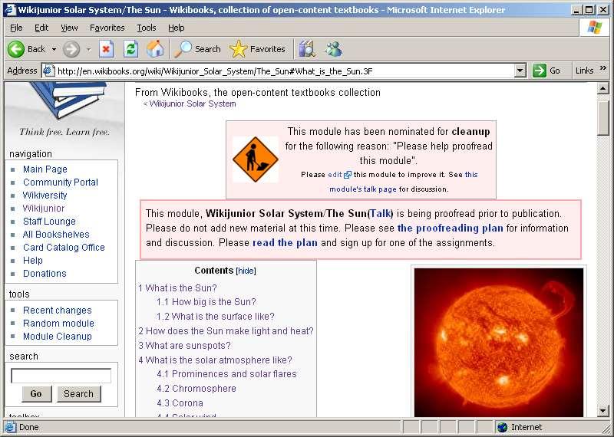Screen dimensions: 614x437
Task: Open the Help menu
Action: (x=177, y=28)
